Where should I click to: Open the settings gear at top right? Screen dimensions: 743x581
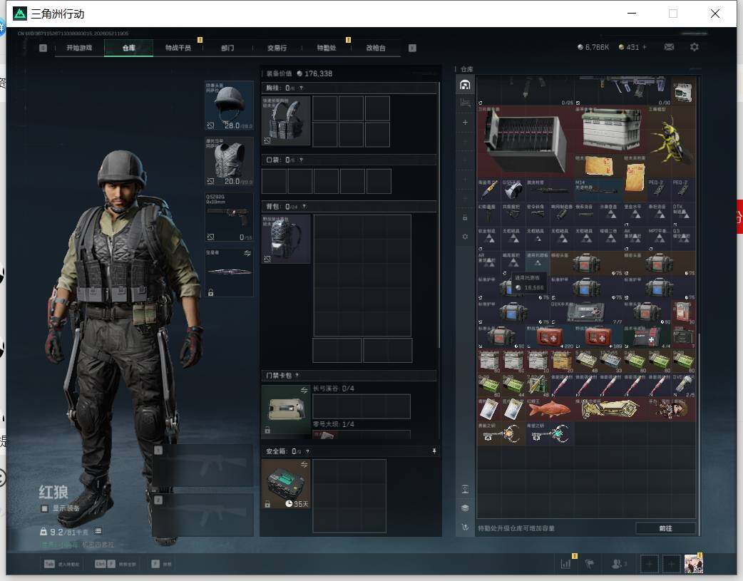pos(695,47)
